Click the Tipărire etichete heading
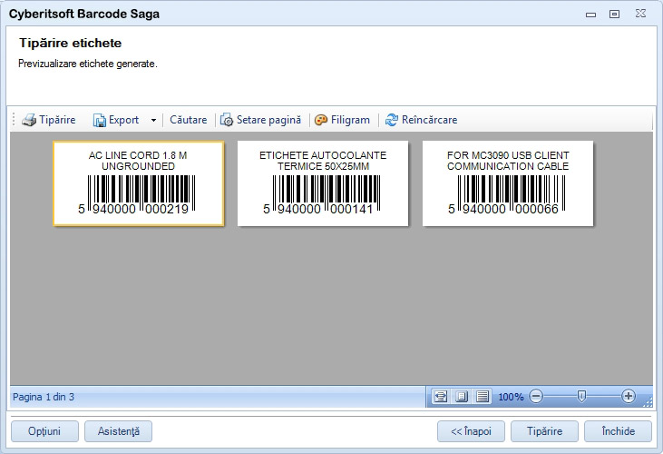 (x=70, y=44)
